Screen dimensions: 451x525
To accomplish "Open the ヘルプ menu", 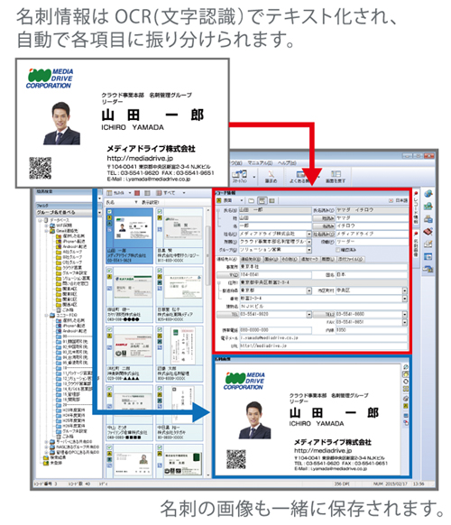I will [287, 162].
